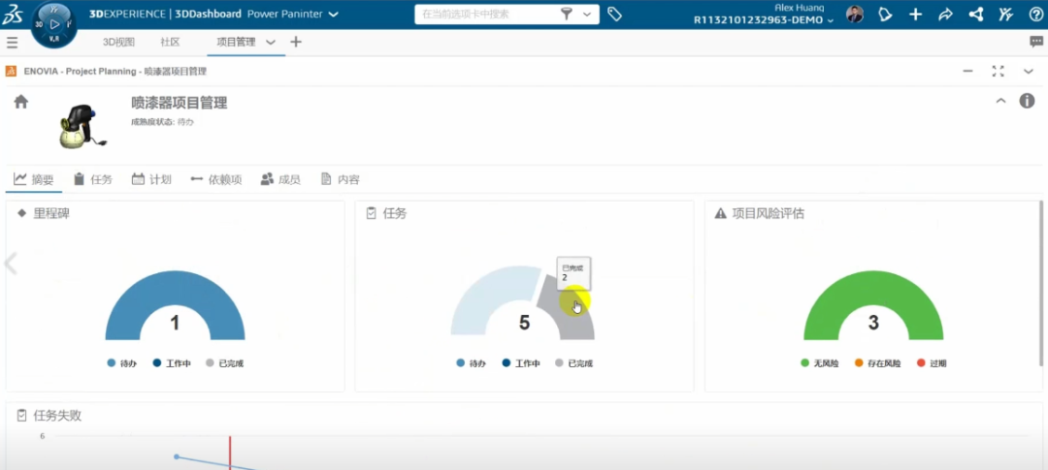The height and width of the screenshot is (470, 1048).
Task: Open the 3DEXPERIENCE compass
Action: click(x=54, y=24)
